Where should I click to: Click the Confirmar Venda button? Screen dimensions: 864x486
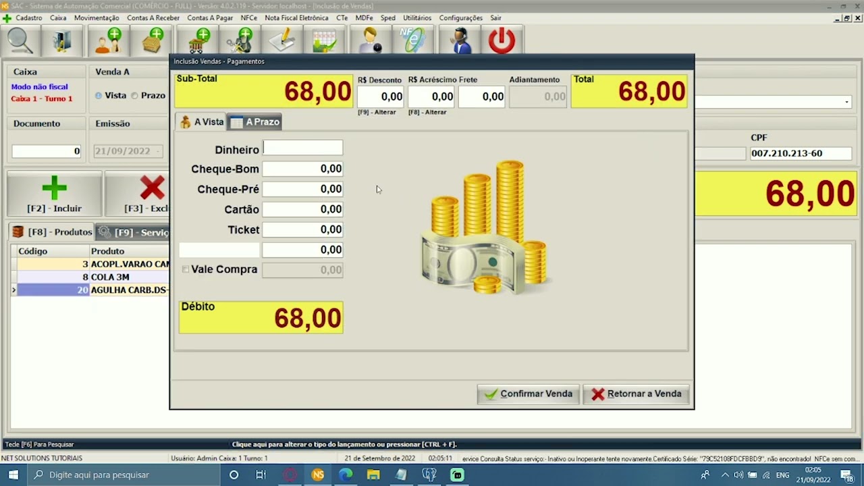528,394
